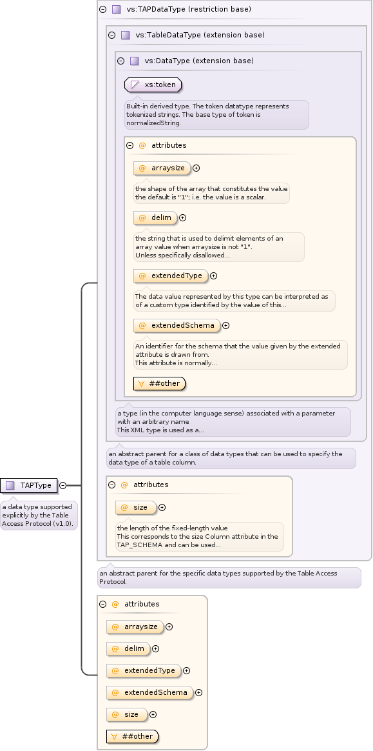This screenshot has width=373, height=751.
Task: Click the vs:DataType purple square icon
Action: click(135, 61)
